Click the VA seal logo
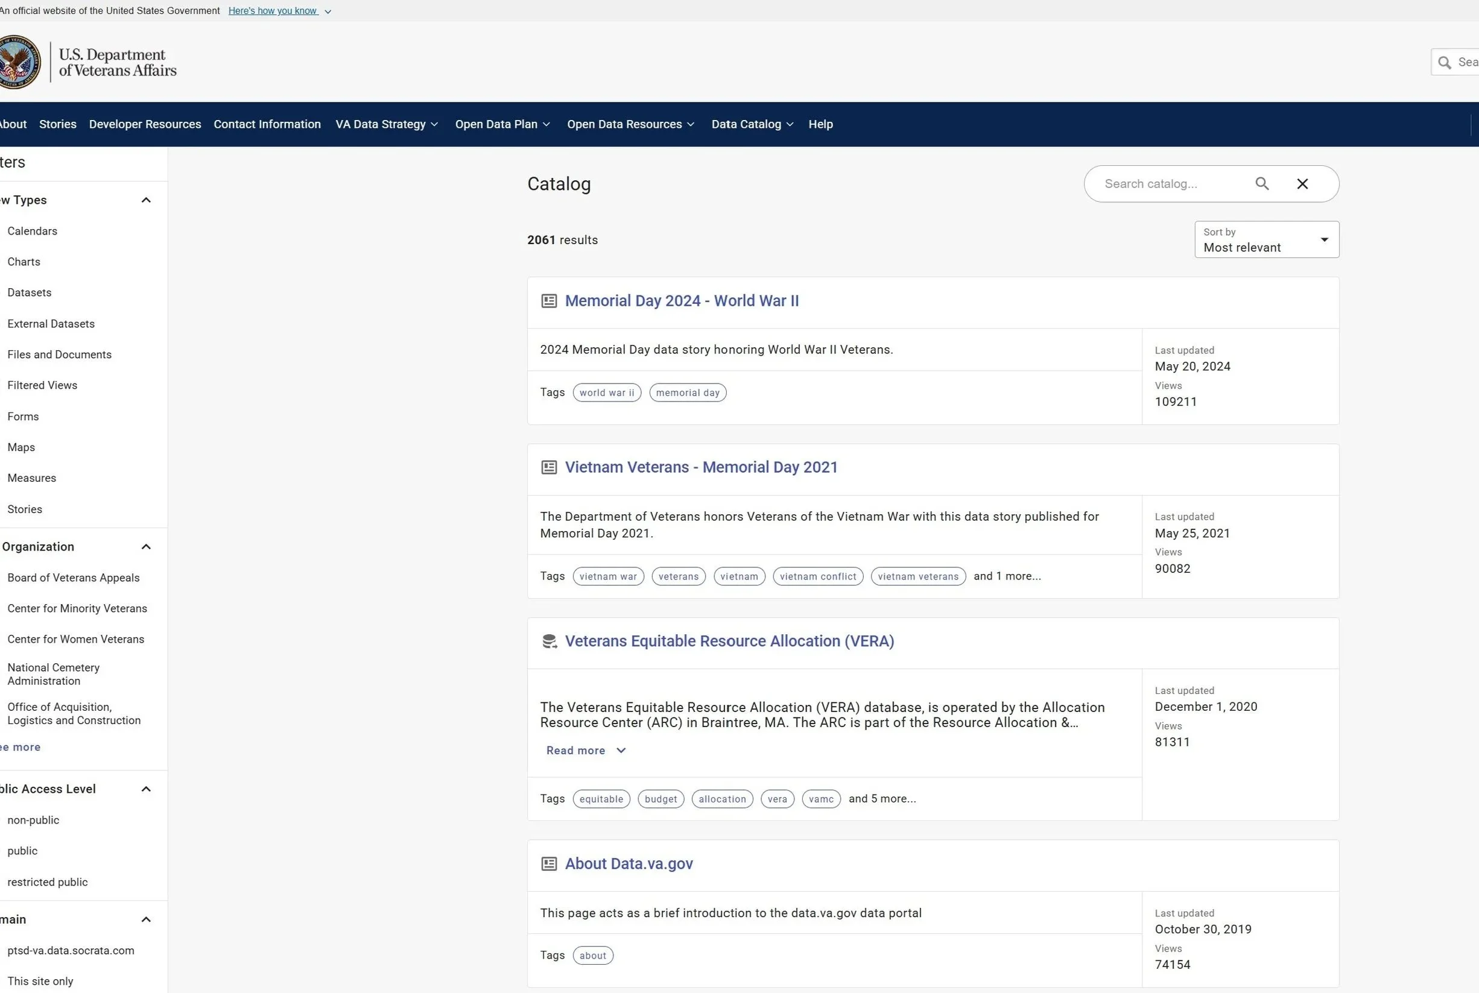This screenshot has height=993, width=1479. point(17,62)
